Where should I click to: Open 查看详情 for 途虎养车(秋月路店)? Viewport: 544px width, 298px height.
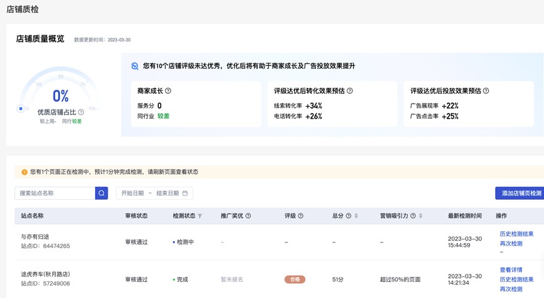(511, 270)
